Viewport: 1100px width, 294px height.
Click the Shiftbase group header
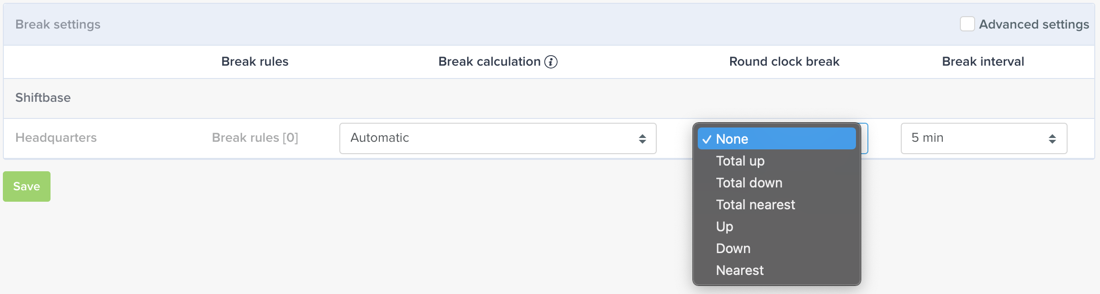[43, 98]
